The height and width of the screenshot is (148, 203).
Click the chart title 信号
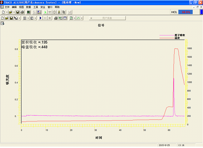click(101, 25)
